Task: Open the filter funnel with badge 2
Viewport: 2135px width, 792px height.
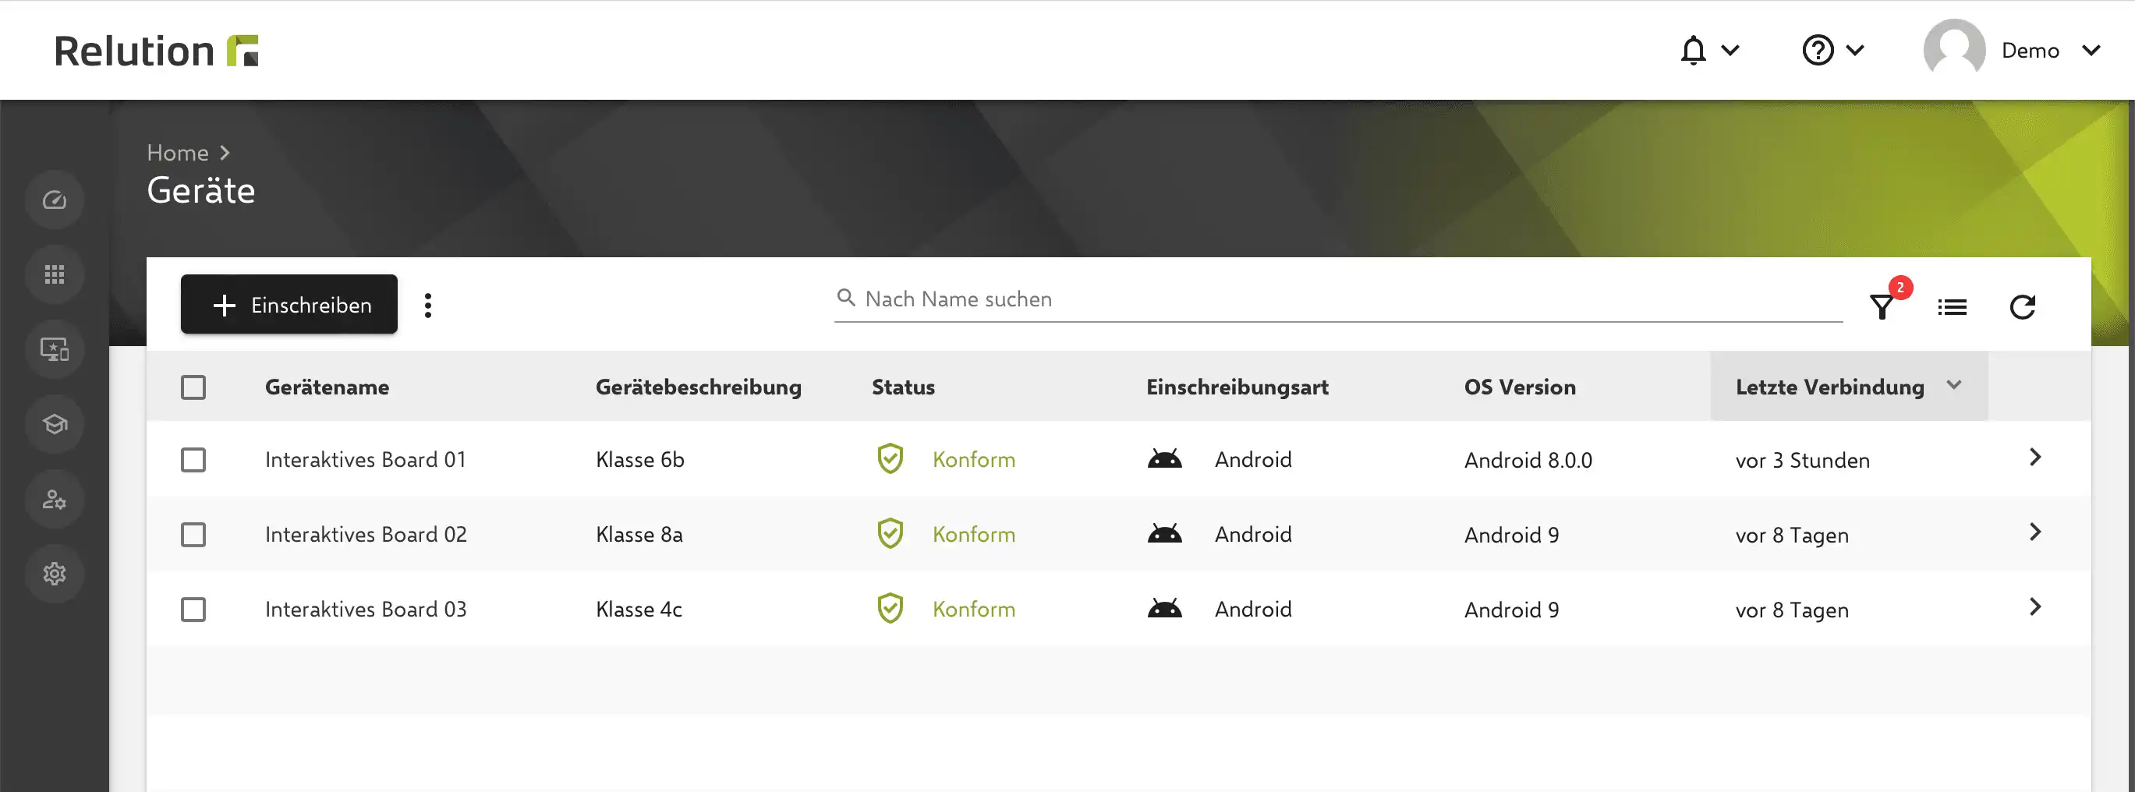Action: pyautogui.click(x=1882, y=306)
